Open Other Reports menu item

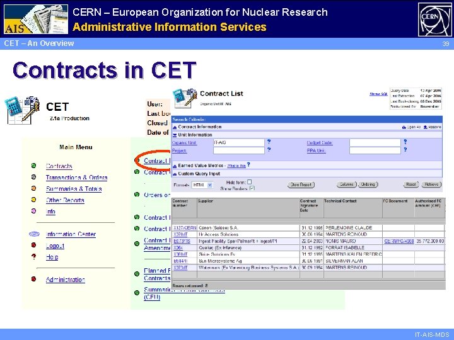(x=65, y=200)
